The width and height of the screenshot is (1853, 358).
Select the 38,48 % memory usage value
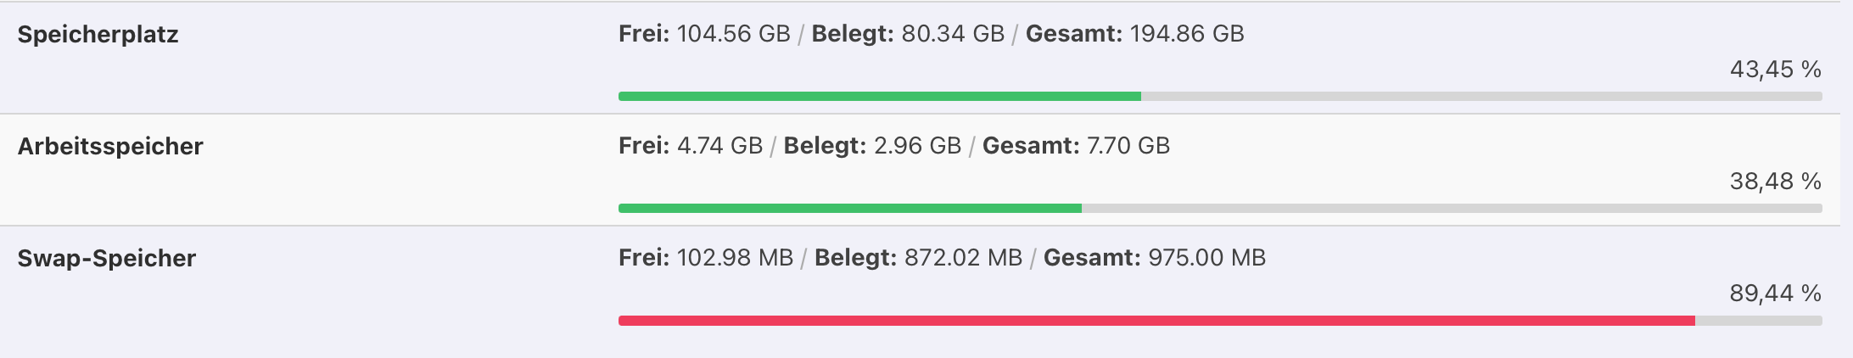pyautogui.click(x=1775, y=182)
